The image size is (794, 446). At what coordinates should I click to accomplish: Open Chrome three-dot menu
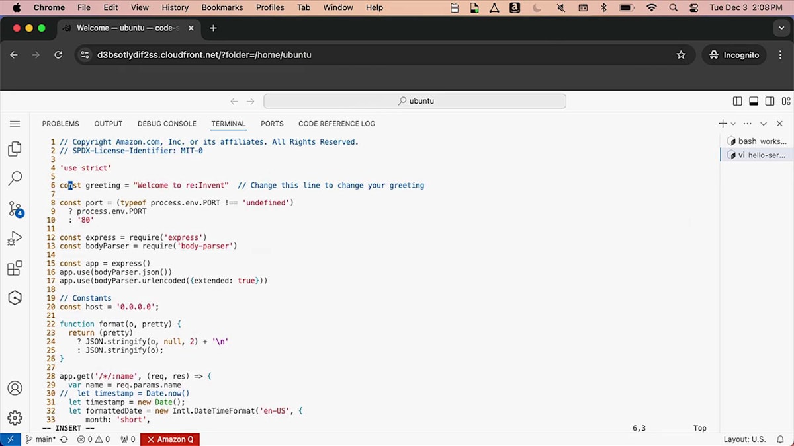point(781,55)
